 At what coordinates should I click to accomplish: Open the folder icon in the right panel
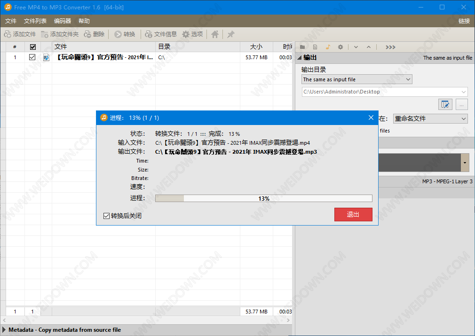pyautogui.click(x=302, y=47)
